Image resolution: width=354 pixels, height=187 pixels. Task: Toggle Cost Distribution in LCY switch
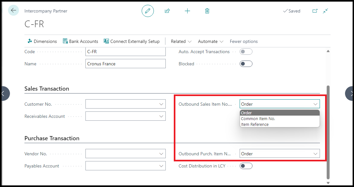246,166
